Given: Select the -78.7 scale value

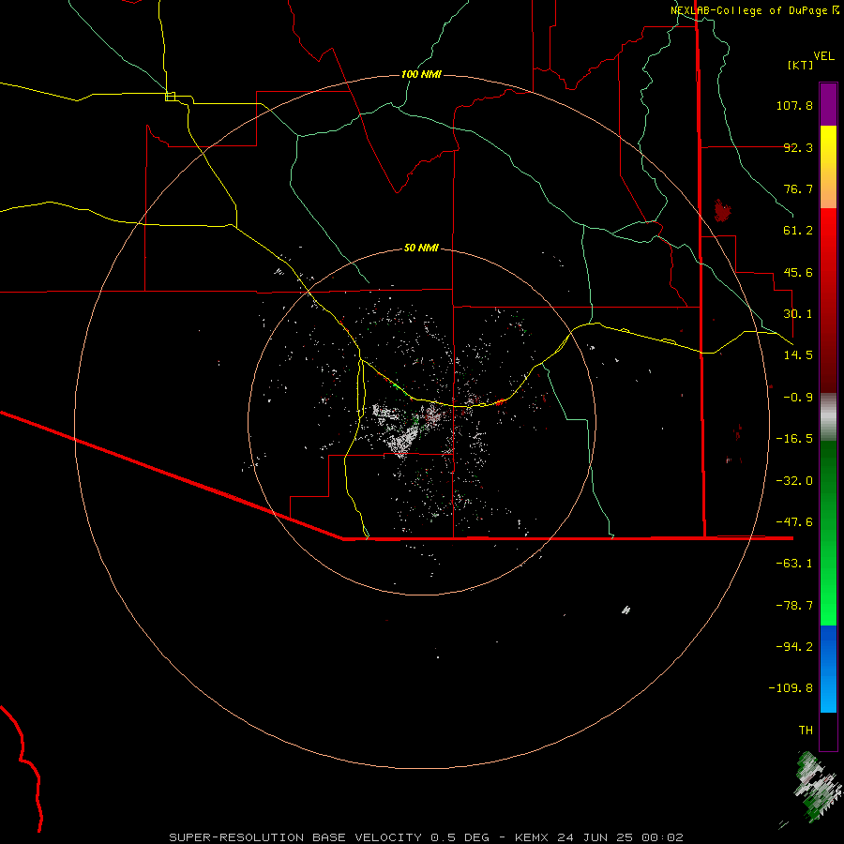Looking at the screenshot, I should pos(794,606).
